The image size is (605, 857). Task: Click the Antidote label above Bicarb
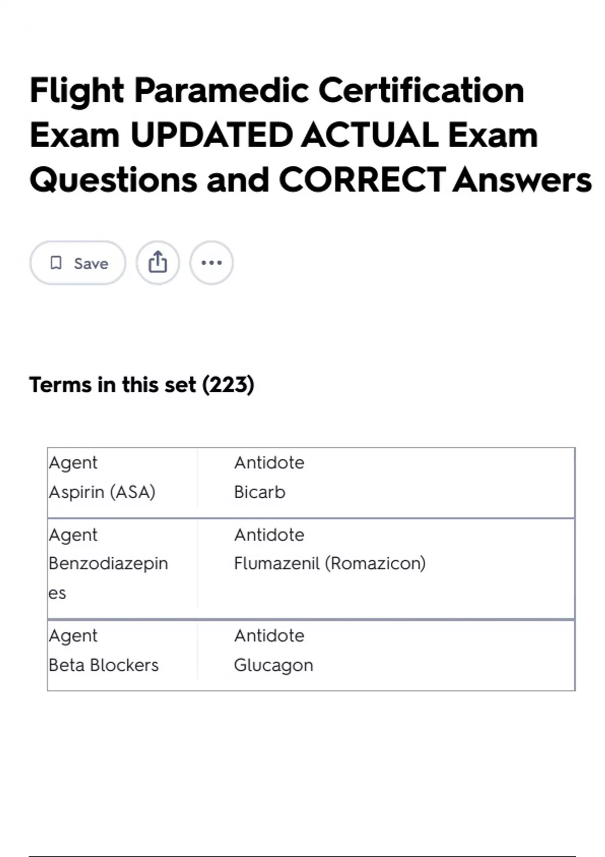coord(269,463)
